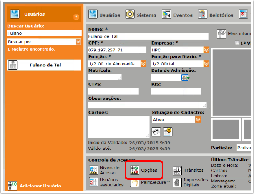Viewport: 254px width, 194px height.
Task: Open the Data de Admissão calendar icon
Action: 185,77
